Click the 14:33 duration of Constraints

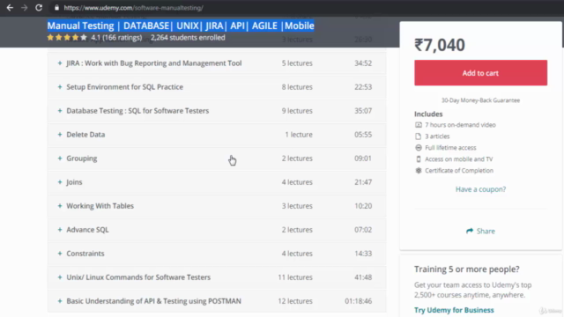coord(363,254)
